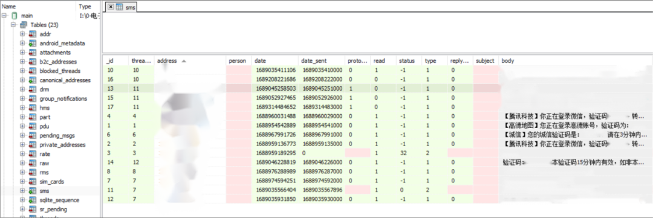Expand the raw table node
The width and height of the screenshot is (653, 218).
(22, 164)
